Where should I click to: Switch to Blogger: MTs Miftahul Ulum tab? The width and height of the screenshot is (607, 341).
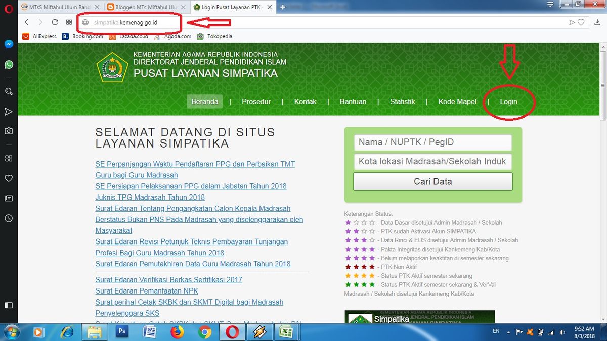click(x=147, y=7)
